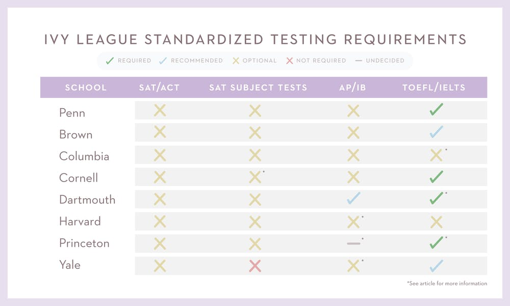Click Yale's red SAT Subject Tests X

[255, 265]
